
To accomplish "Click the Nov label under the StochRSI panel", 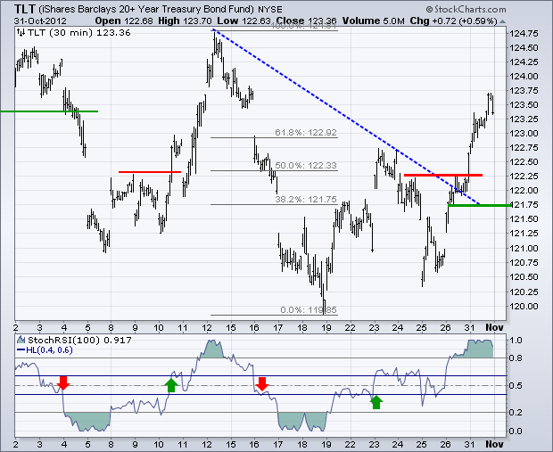I will 494,444.
